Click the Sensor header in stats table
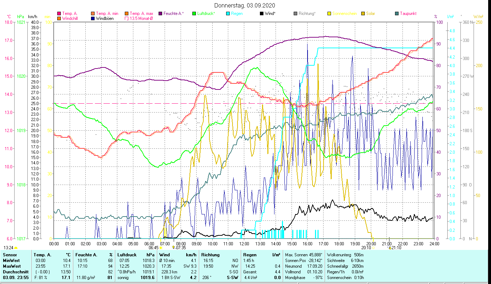The width and height of the screenshot is (491, 284). click(x=9, y=255)
